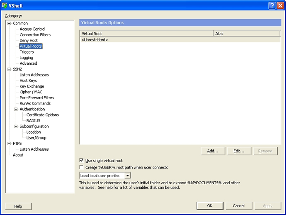Select RADIUS category
This screenshot has height=215, width=286.
(33, 120)
